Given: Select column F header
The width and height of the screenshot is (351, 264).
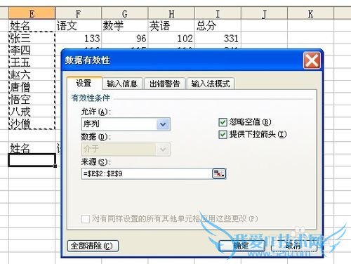Looking at the screenshot, I should click(78, 14).
